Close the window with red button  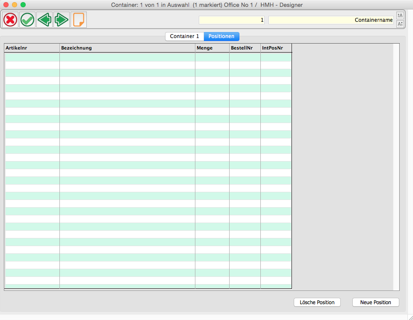(x=6, y=5)
